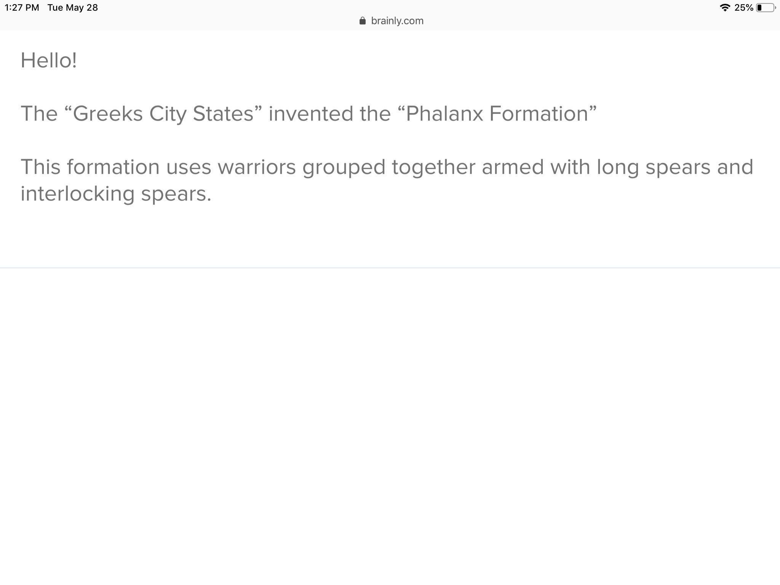Click the horizontal divider line below the answer
Viewport: 780px width, 585px height.
point(390,268)
